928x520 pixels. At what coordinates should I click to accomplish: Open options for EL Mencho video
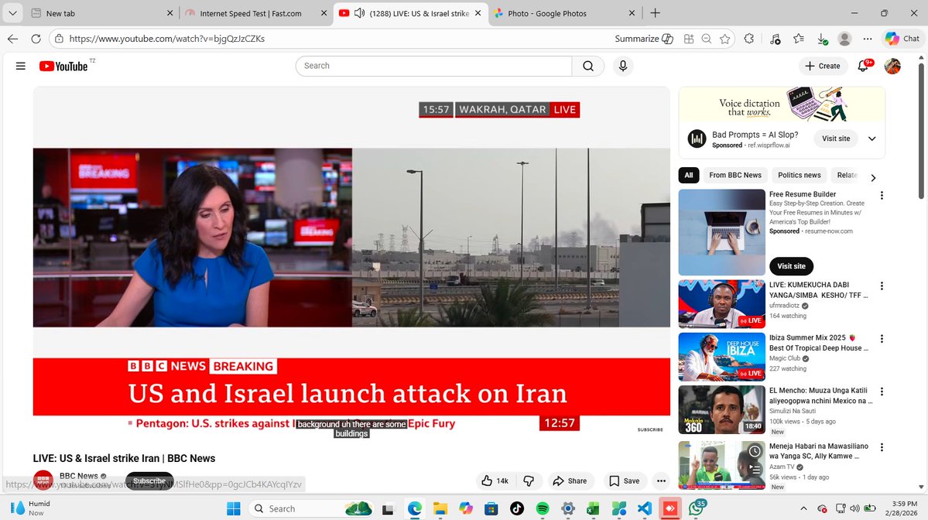click(882, 392)
